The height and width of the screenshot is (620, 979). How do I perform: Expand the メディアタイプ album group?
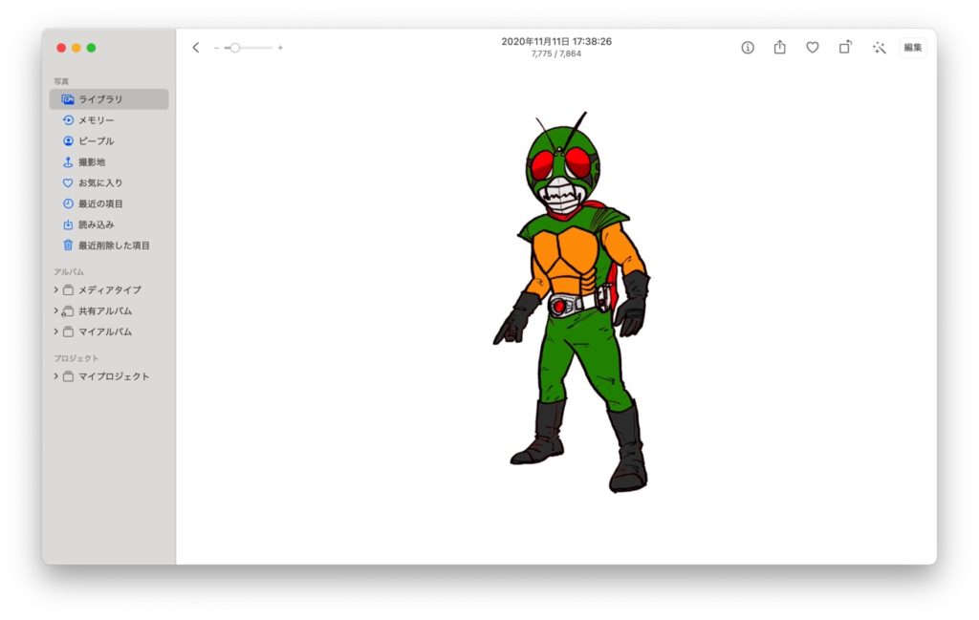[55, 289]
